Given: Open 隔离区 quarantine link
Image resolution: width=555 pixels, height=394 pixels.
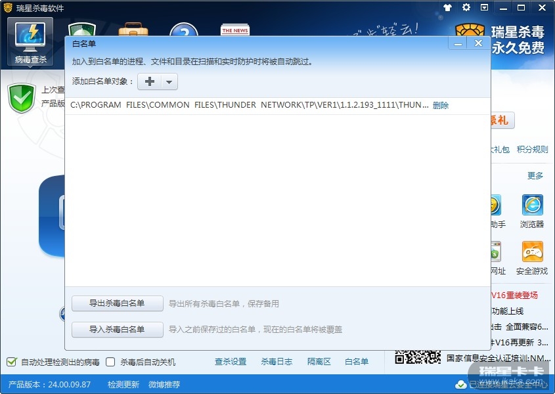Looking at the screenshot, I should pyautogui.click(x=319, y=362).
